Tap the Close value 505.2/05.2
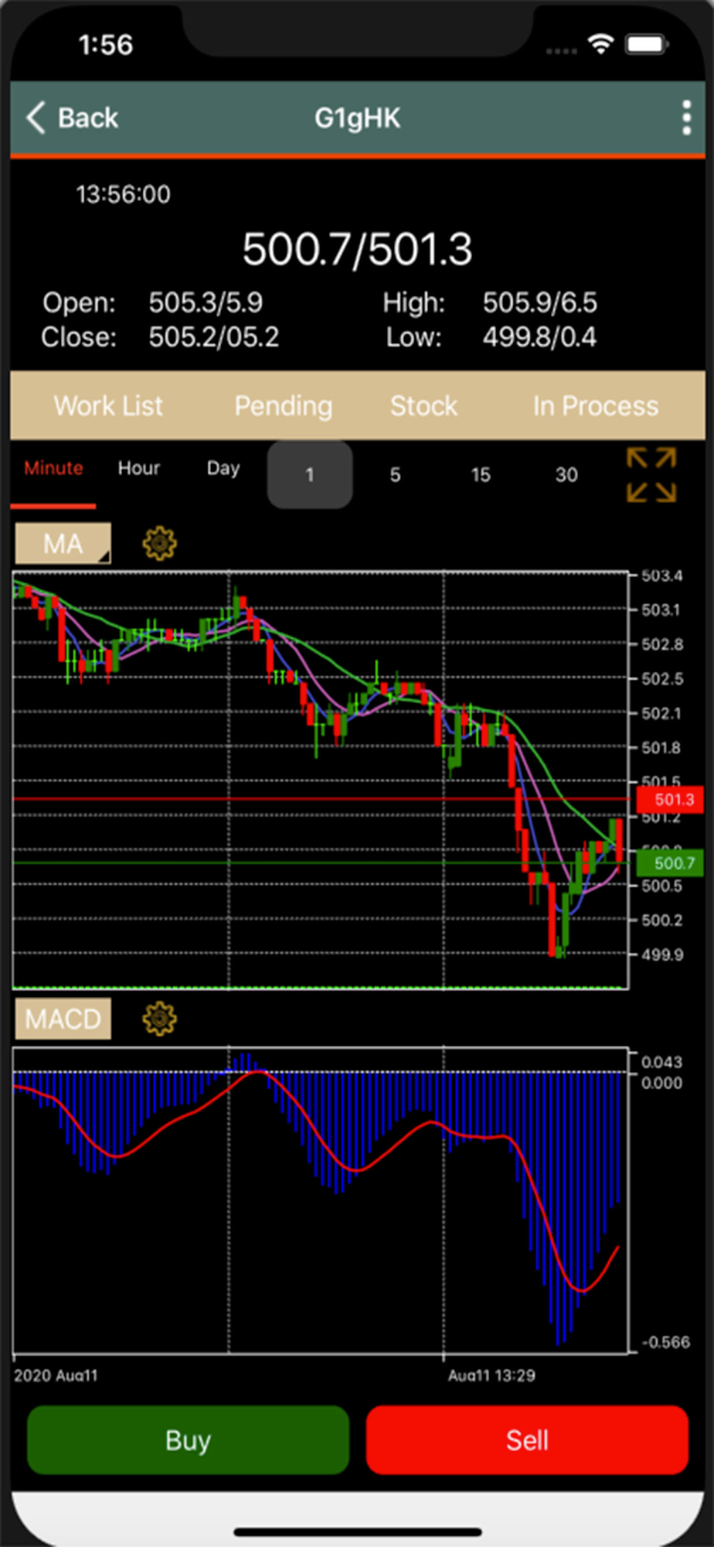 tap(214, 337)
